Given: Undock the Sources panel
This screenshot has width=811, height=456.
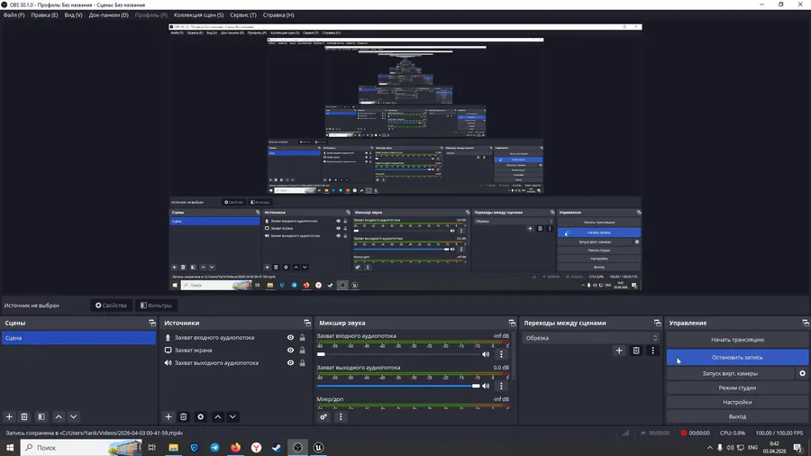Looking at the screenshot, I should click(x=307, y=323).
